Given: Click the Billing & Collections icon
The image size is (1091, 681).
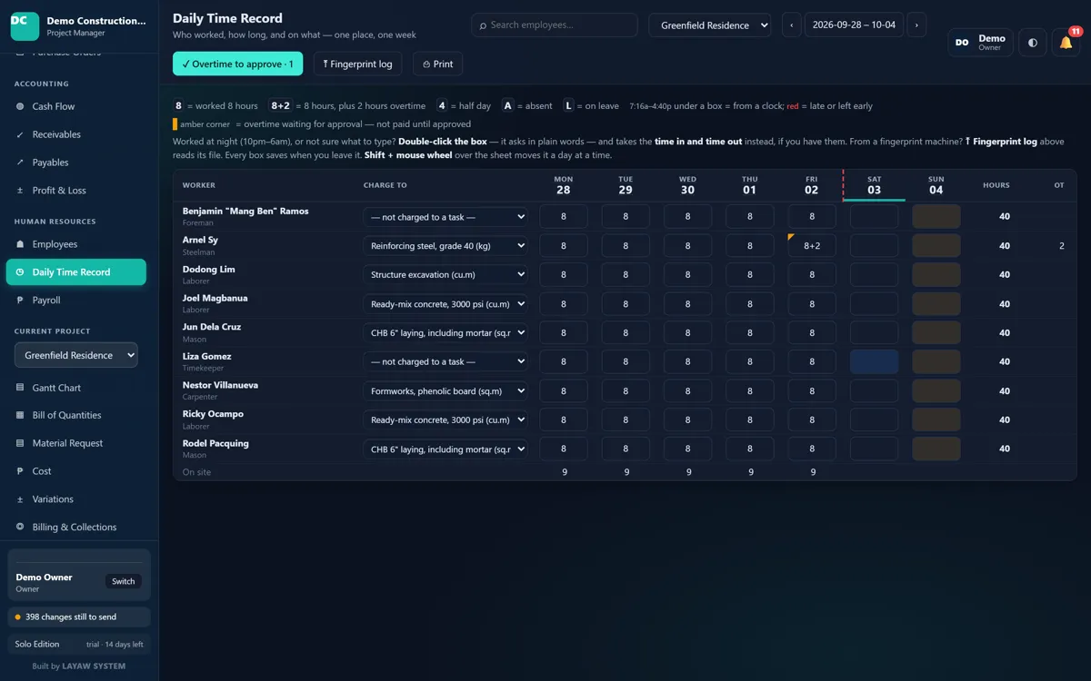Looking at the screenshot, I should [x=20, y=528].
